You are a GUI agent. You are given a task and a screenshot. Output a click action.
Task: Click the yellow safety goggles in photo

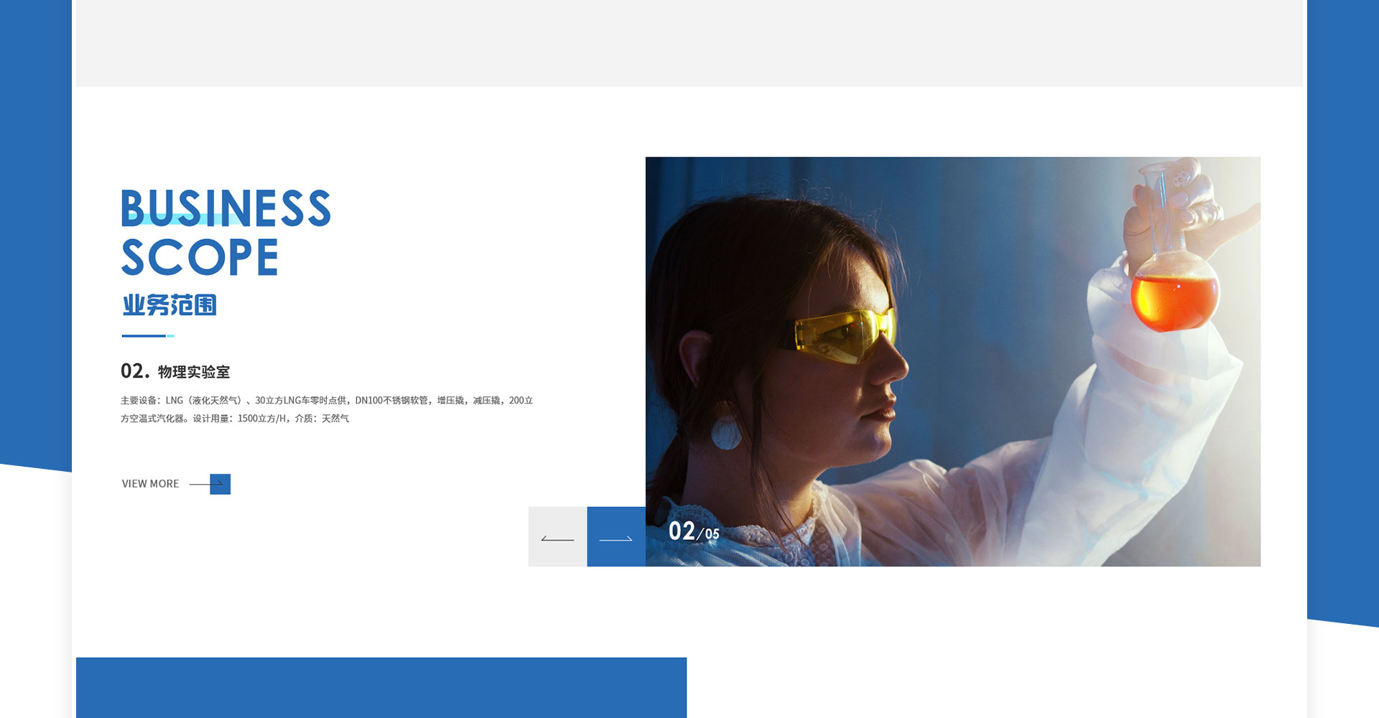point(845,334)
